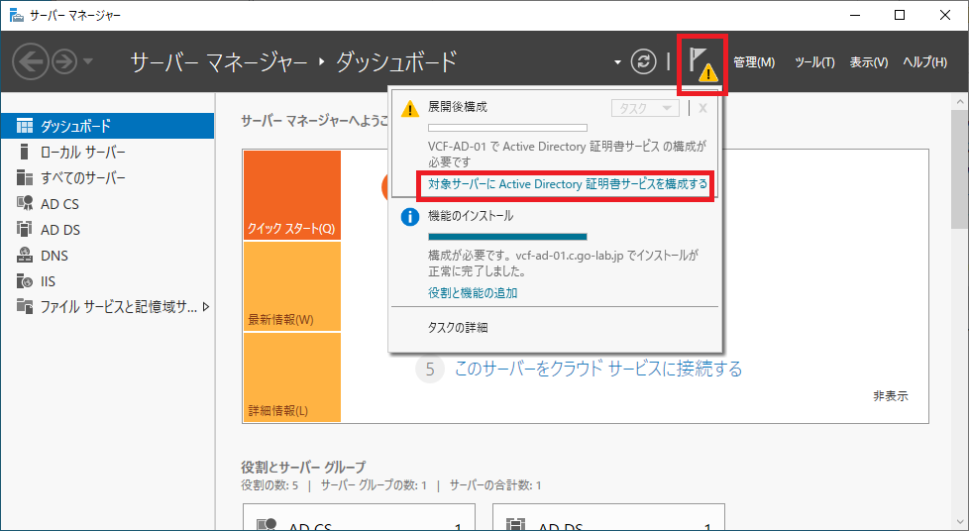
Task: Click the step 5 number circle
Action: click(429, 370)
